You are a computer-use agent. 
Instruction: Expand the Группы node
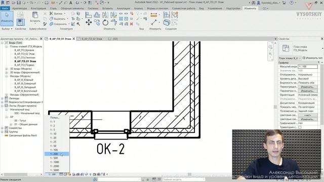(x=2, y=132)
